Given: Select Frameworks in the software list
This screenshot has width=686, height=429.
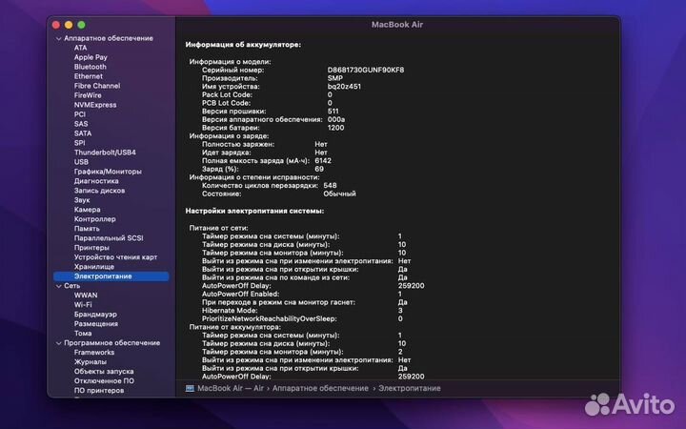Looking at the screenshot, I should pyautogui.click(x=94, y=353).
